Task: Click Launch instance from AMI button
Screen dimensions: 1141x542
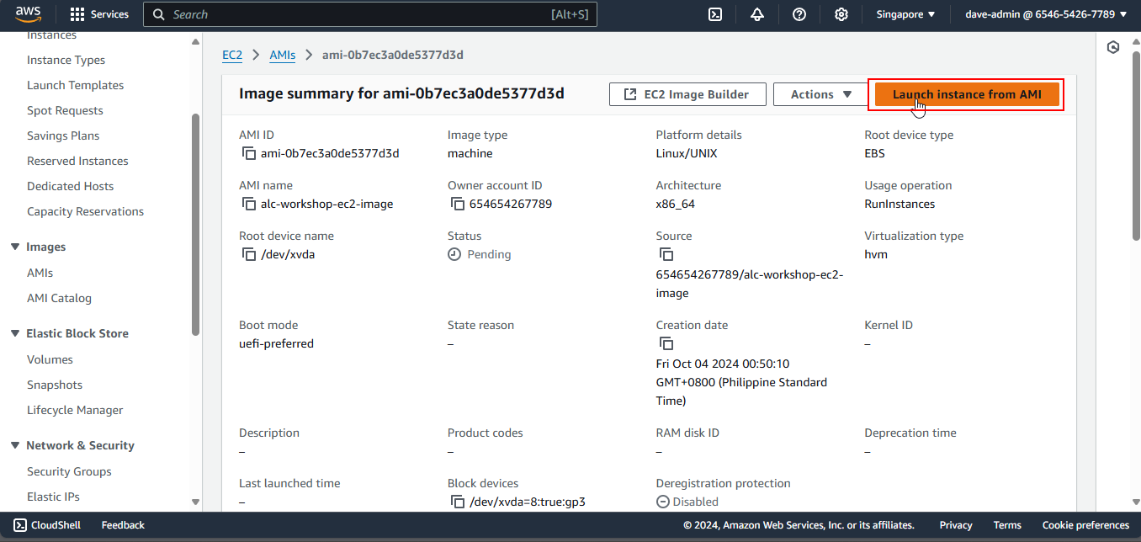Action: (x=966, y=94)
